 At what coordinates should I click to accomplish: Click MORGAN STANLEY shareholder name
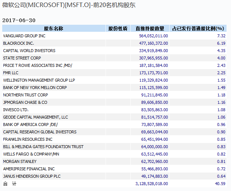point(20,161)
